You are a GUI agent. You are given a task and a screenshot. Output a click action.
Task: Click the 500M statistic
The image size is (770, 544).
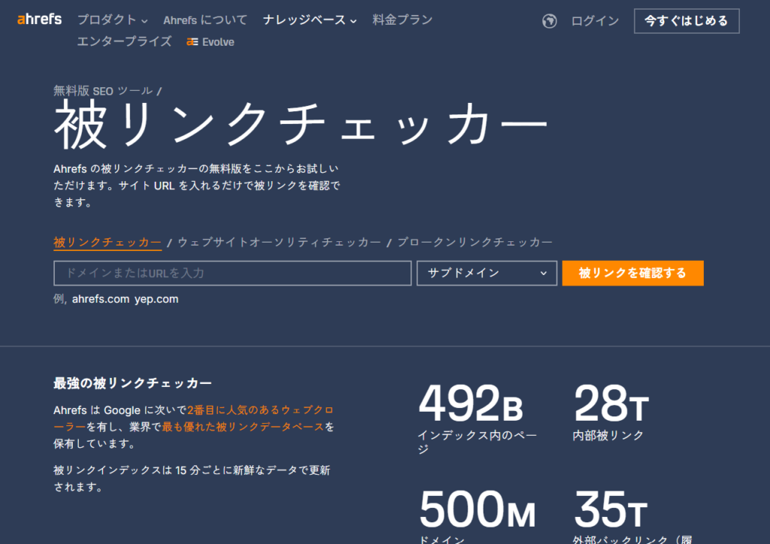pos(476,509)
